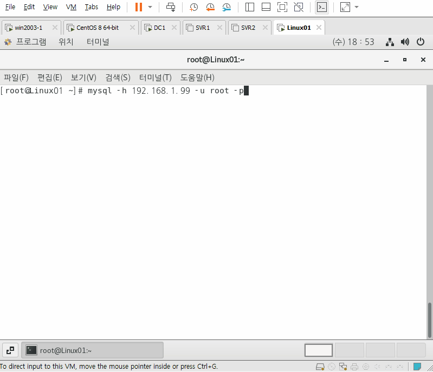Click the printer status icon

coord(354,367)
